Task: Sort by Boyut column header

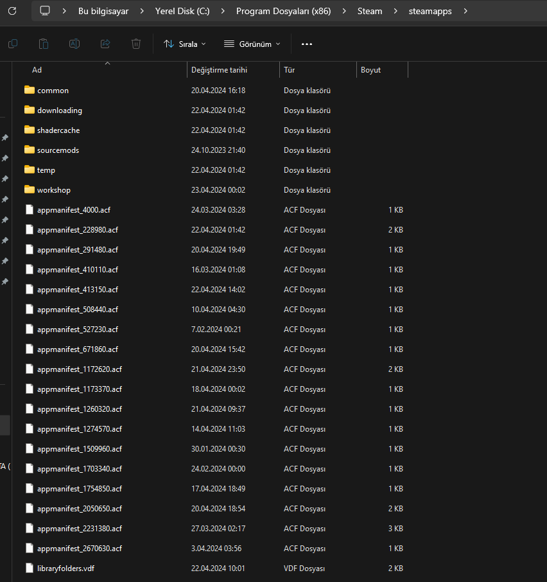Action: coord(370,70)
